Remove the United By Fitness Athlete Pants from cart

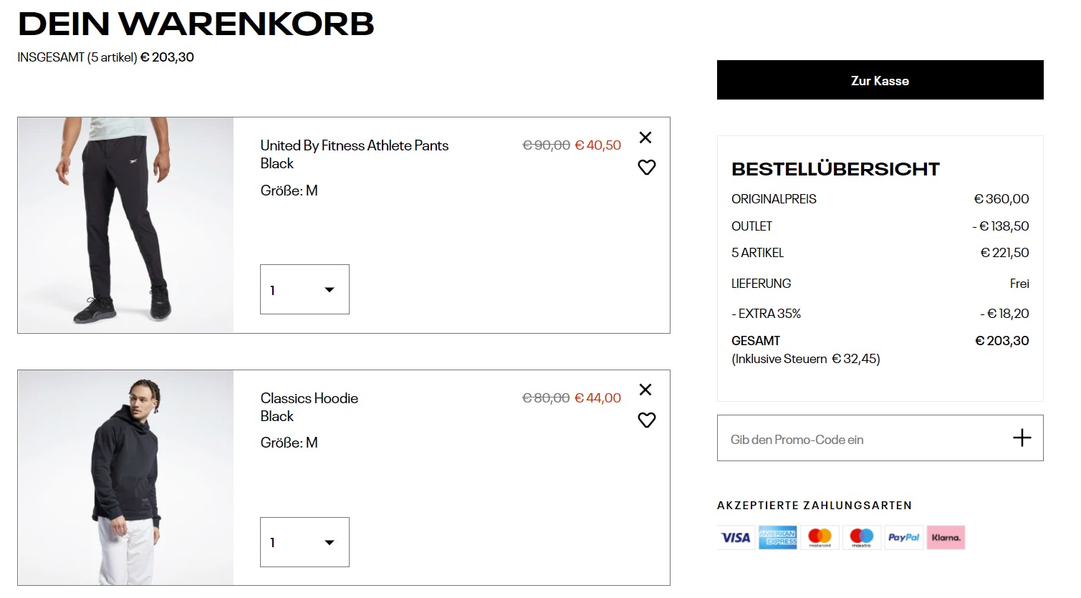pyautogui.click(x=645, y=138)
